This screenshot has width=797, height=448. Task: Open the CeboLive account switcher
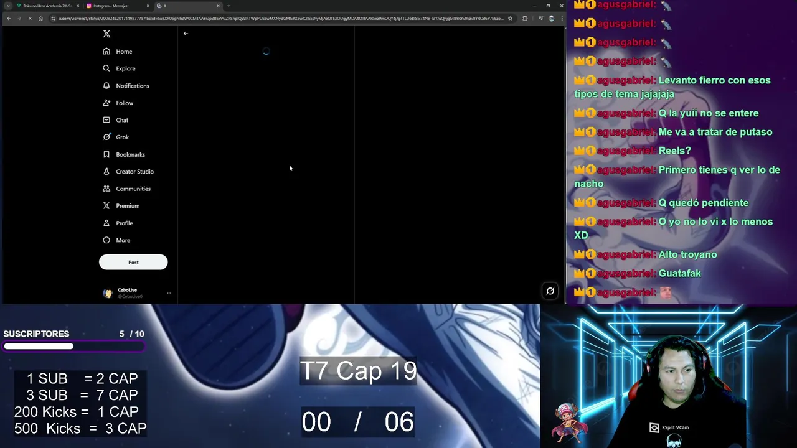point(136,293)
